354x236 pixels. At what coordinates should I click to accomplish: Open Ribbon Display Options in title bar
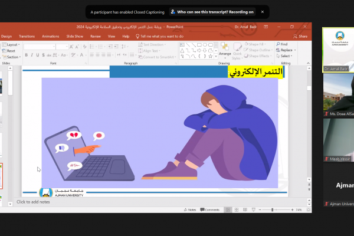click(266, 27)
